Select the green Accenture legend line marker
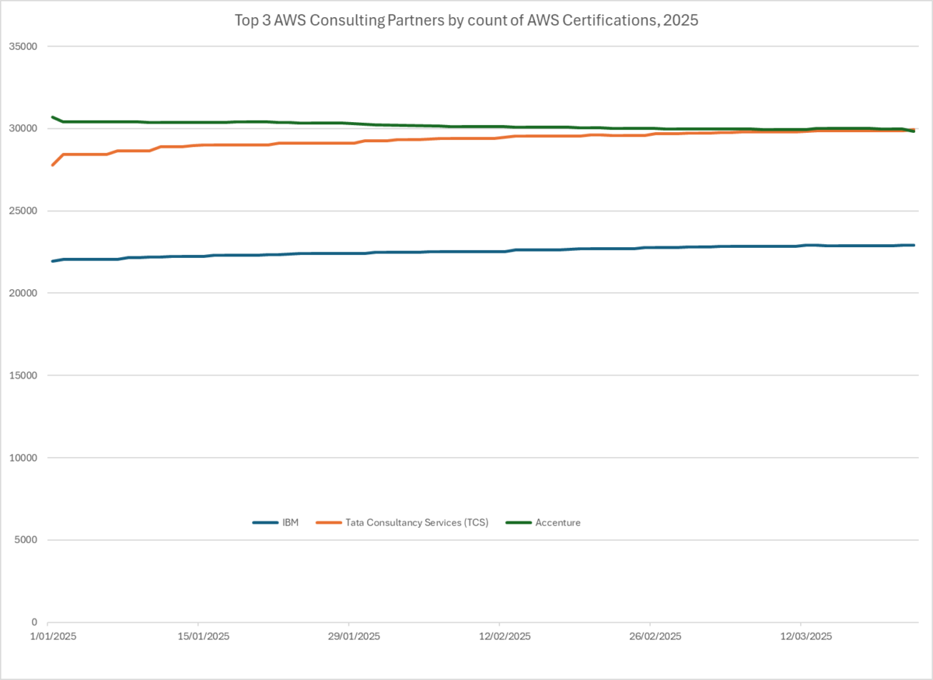Viewport: 933px width, 680px height. pyautogui.click(x=517, y=522)
